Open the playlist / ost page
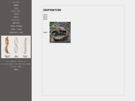Image resolution: width=135 pixels, height=101 pixels. (x=16, y=32)
